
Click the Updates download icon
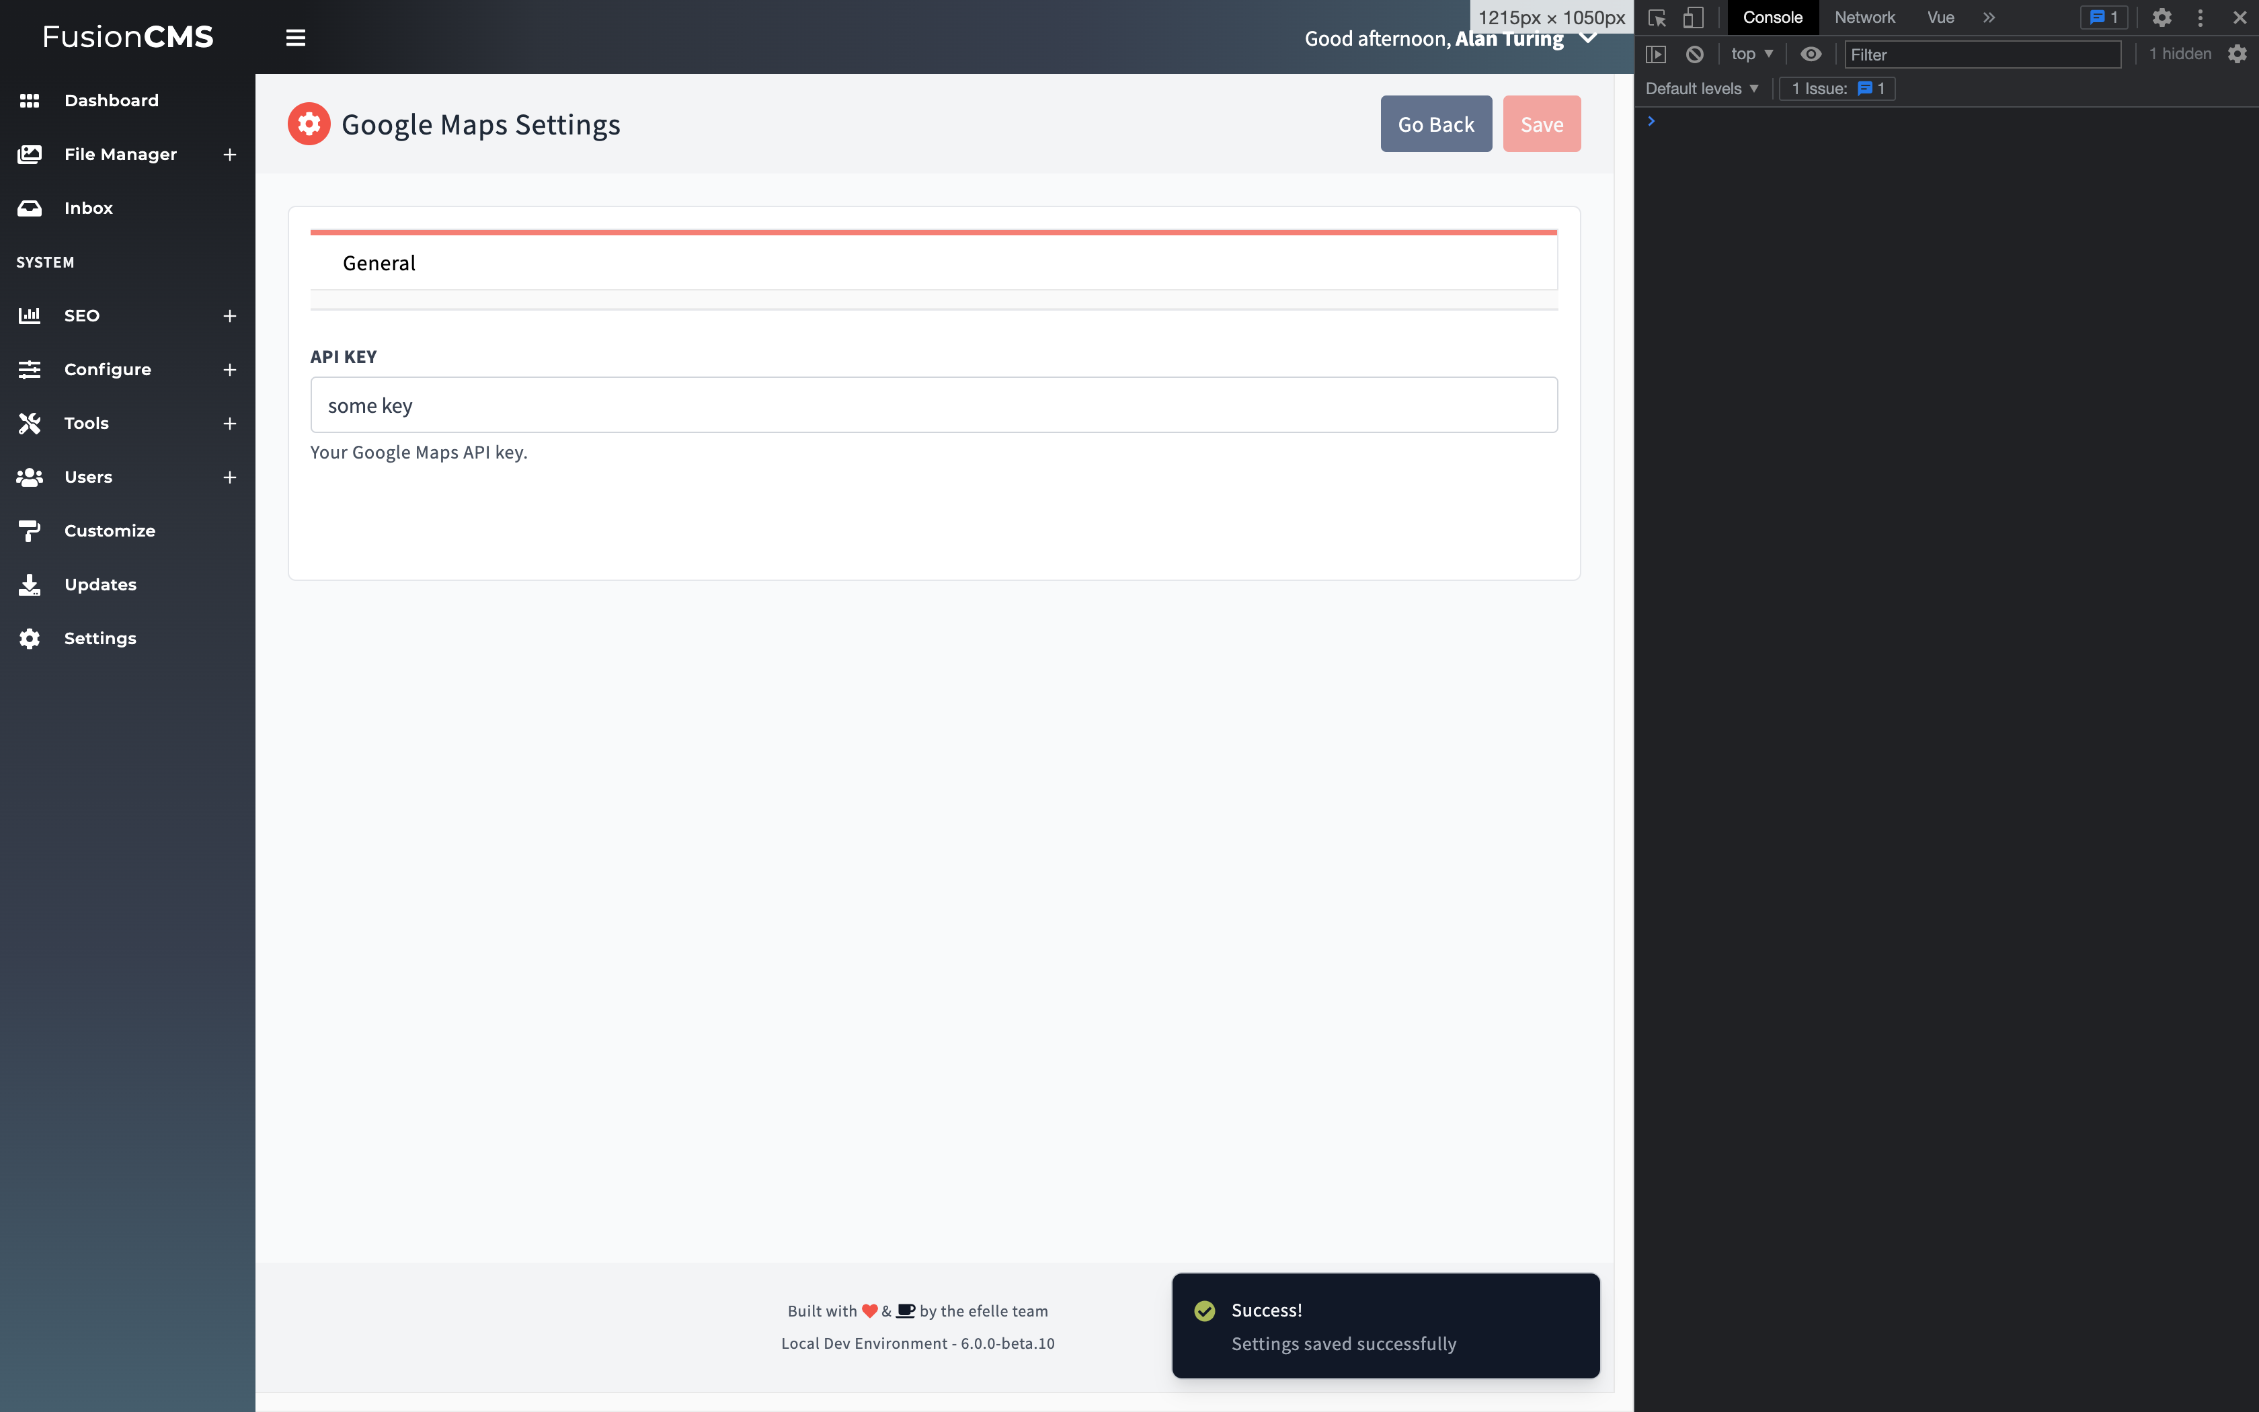tap(29, 584)
